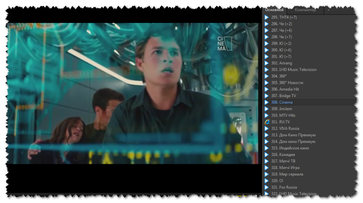Click play icon next to 317. Матч! ТВ
The height and width of the screenshot is (203, 363).
click(x=267, y=161)
